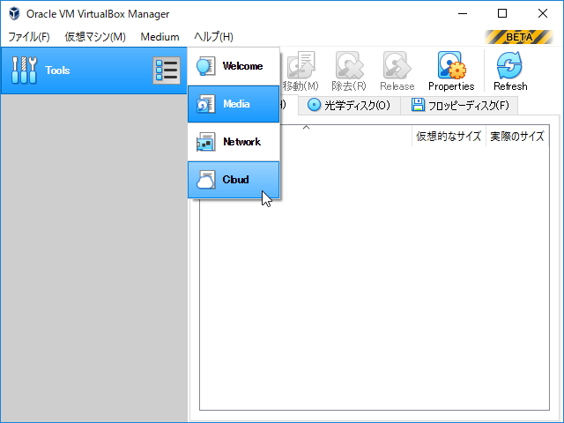Choose Cloud in the tools popup
Screen dimensions: 564x423
(234, 180)
